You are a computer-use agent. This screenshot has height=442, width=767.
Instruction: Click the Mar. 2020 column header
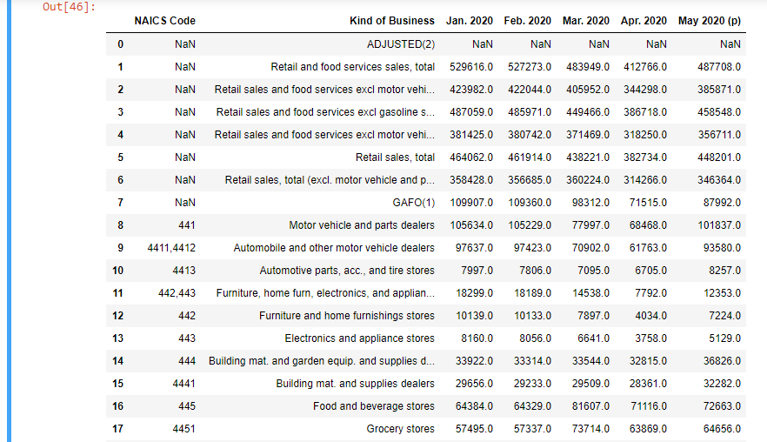(585, 20)
